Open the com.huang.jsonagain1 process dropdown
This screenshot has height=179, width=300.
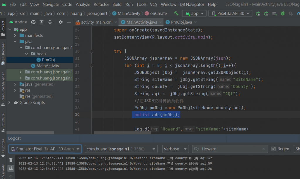click(x=121, y=149)
